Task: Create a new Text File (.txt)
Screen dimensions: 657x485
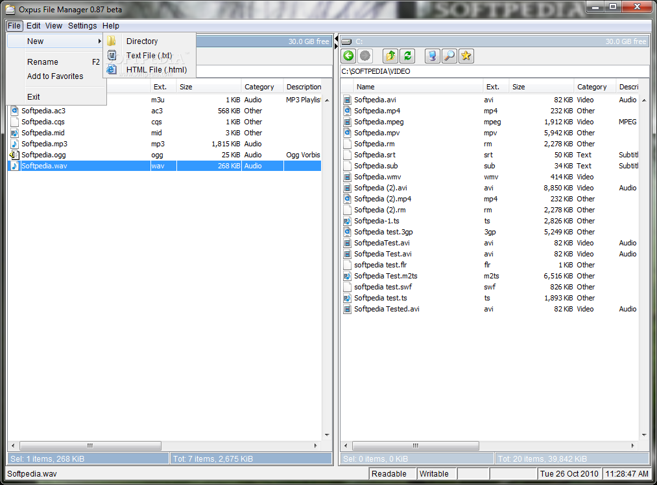Action: (x=150, y=55)
